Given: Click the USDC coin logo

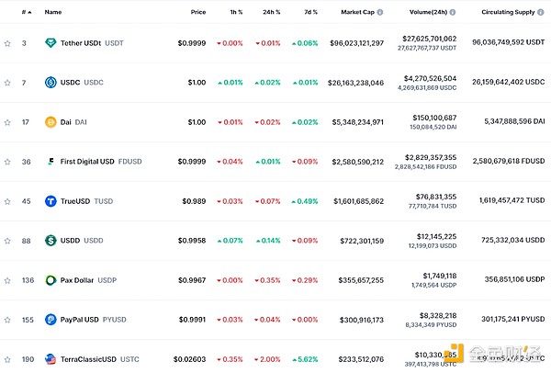Looking at the screenshot, I should point(51,83).
